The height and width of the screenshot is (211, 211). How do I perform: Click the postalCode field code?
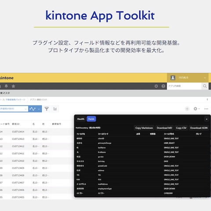pyautogui.click(x=102, y=166)
